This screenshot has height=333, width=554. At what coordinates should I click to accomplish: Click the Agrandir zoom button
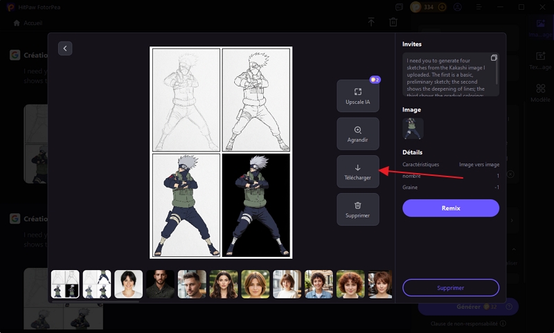tap(357, 134)
